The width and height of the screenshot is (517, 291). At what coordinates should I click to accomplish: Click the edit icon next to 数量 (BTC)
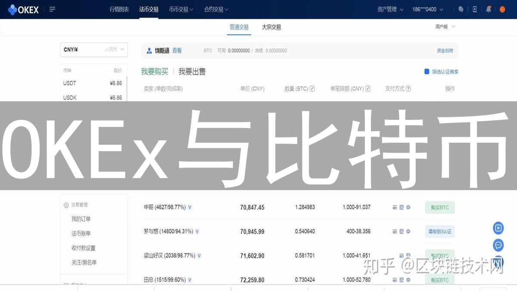click(312, 88)
